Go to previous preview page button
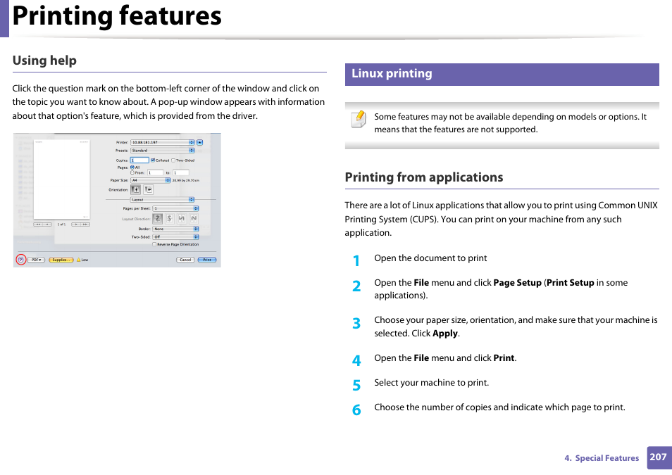Image resolution: width=672 pixels, height=475 pixels. pyautogui.click(x=47, y=224)
